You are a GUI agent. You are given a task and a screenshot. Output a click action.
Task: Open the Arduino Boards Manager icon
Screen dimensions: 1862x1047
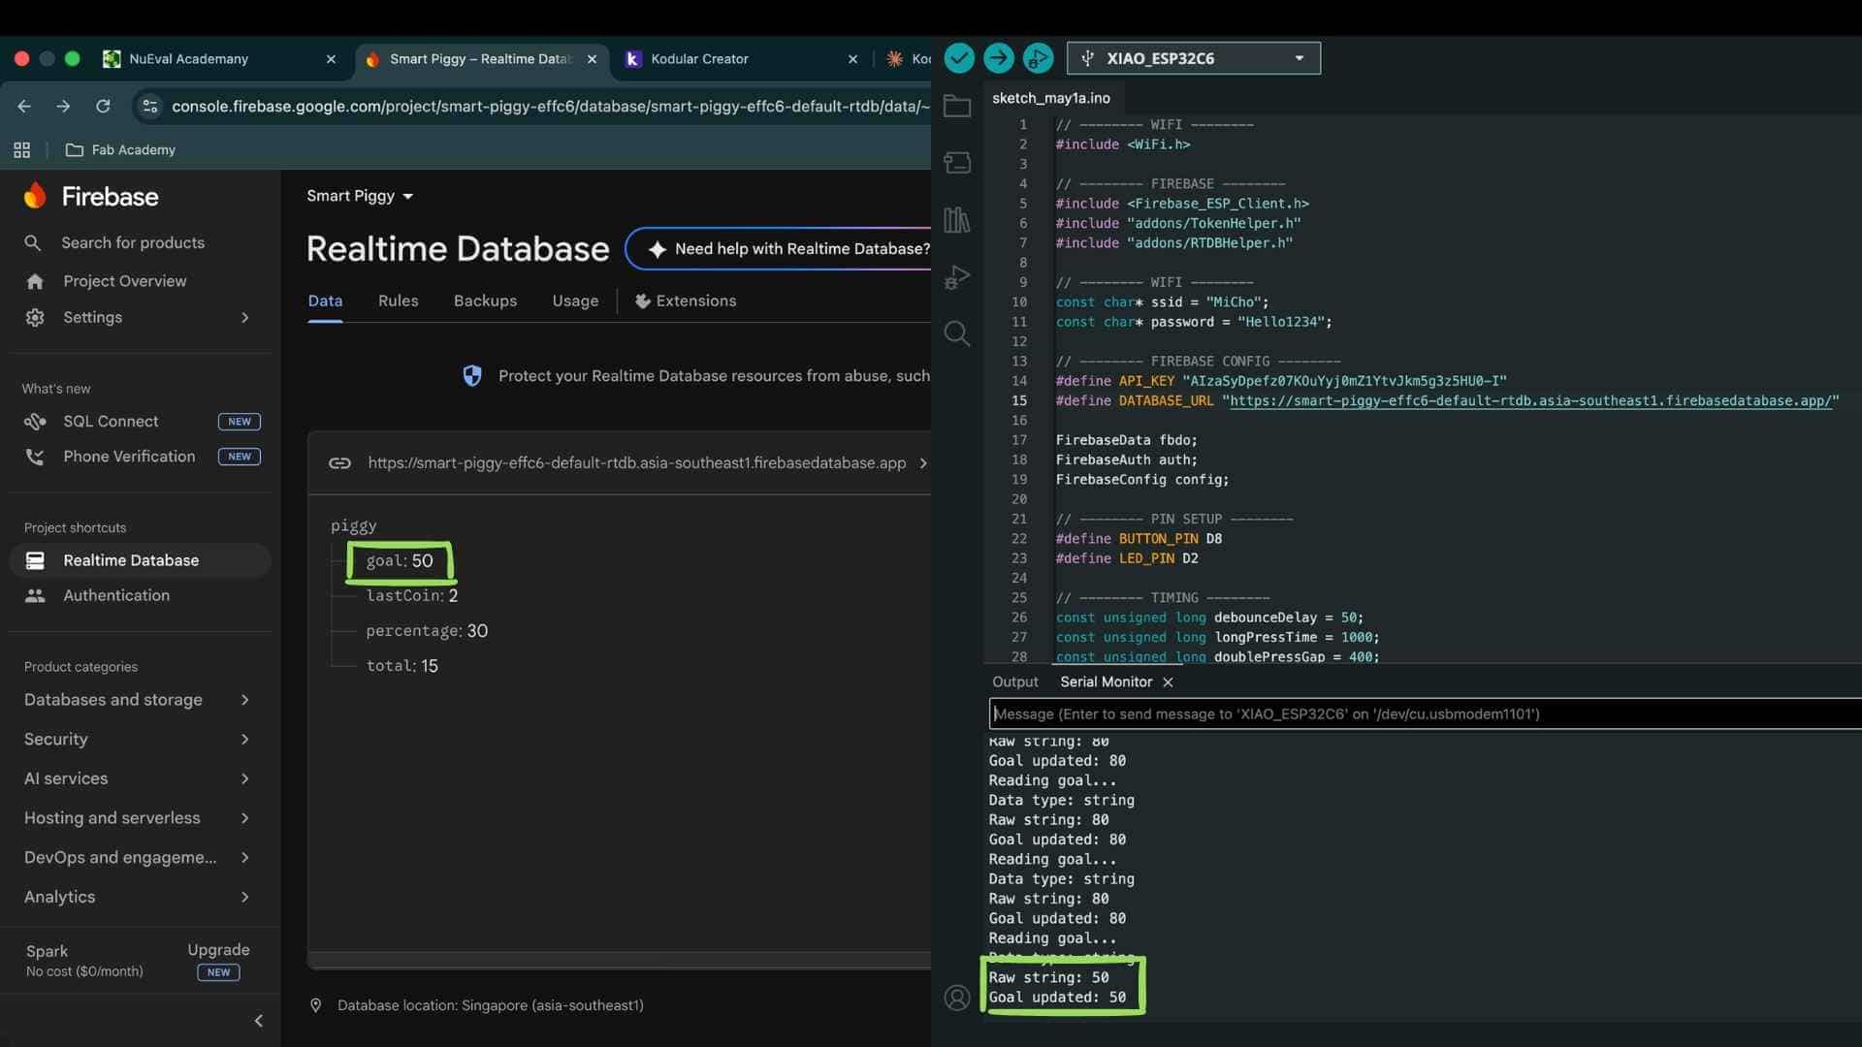pos(957,163)
